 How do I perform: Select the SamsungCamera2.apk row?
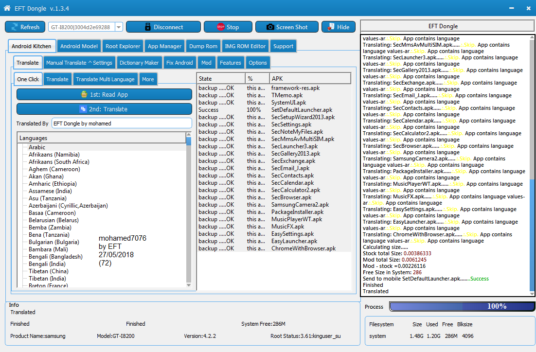tap(274, 205)
